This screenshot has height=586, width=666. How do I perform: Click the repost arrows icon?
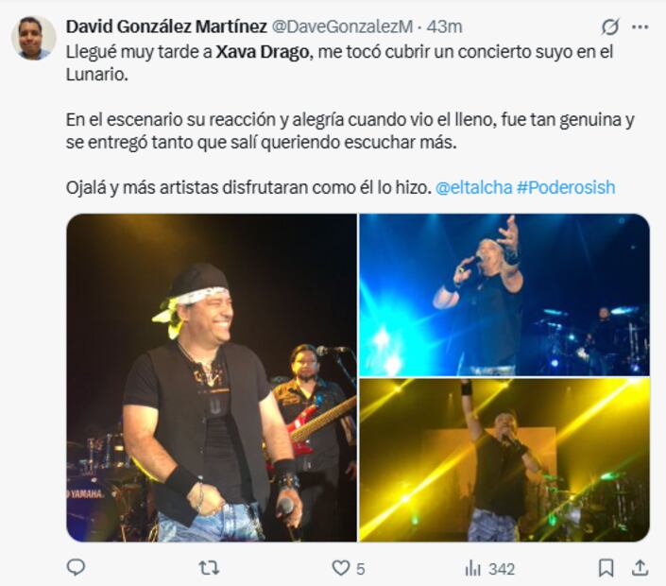pos(209,568)
